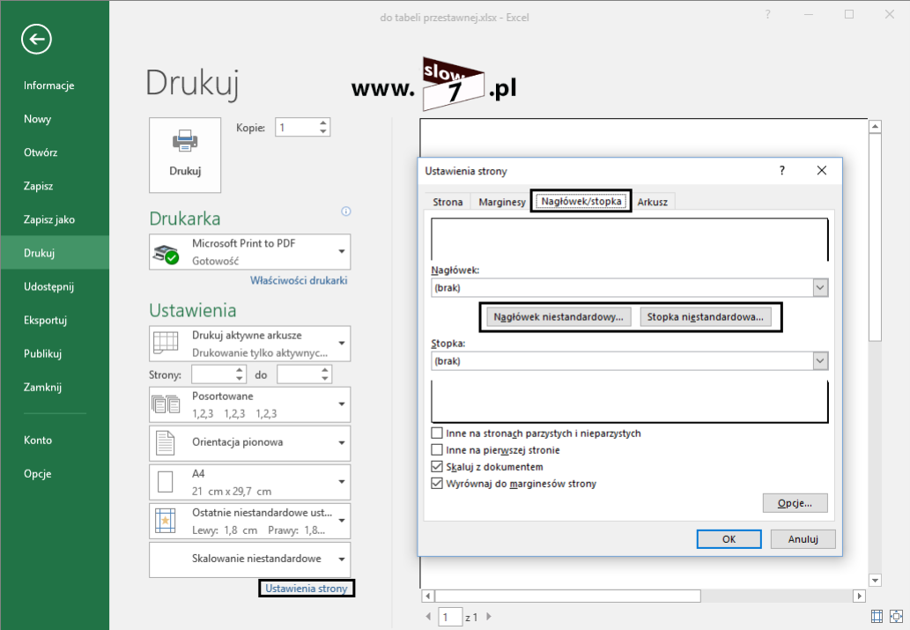Select the Nagłówek/stopka tab
The width and height of the screenshot is (910, 630).
pyautogui.click(x=581, y=201)
